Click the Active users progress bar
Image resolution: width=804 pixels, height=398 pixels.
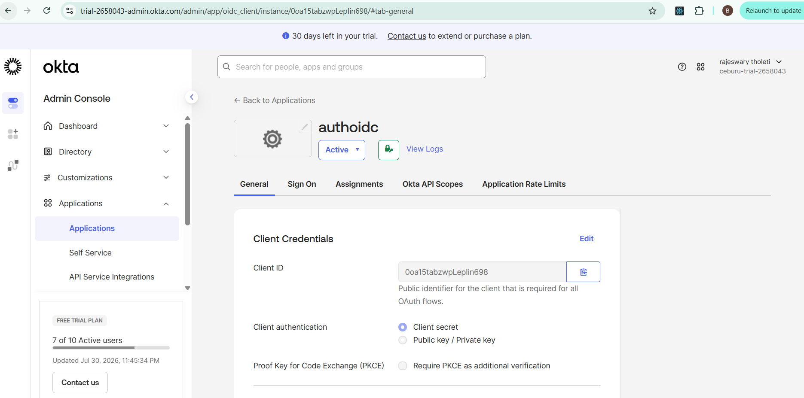111,348
